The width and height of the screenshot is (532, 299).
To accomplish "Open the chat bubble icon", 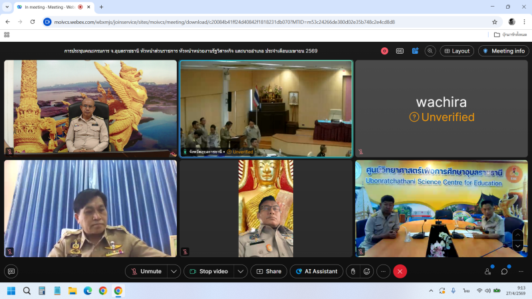I will 505,271.
